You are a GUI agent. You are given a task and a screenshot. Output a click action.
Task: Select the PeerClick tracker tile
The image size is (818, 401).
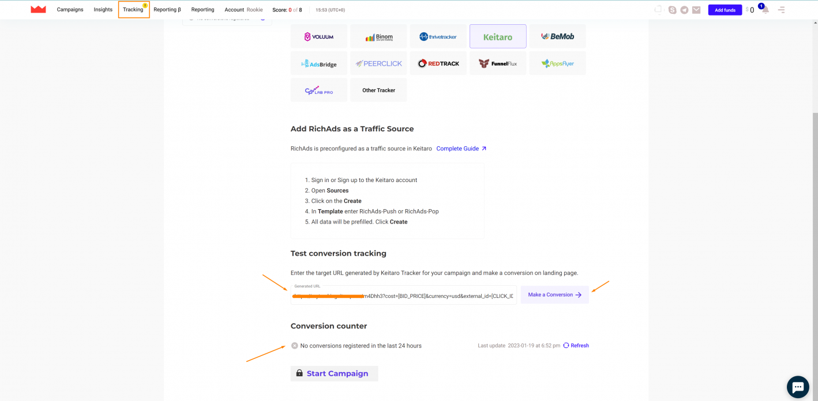coord(378,63)
